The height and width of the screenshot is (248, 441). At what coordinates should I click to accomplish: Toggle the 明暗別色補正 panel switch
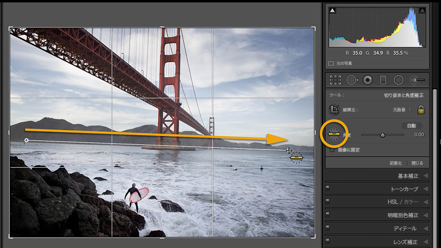click(x=327, y=214)
